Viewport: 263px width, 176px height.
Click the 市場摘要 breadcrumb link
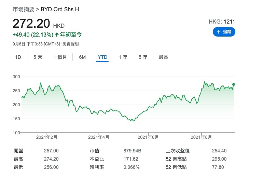(24, 9)
